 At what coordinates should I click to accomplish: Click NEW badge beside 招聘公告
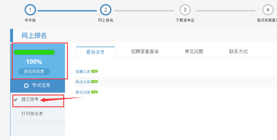(x=94, y=71)
